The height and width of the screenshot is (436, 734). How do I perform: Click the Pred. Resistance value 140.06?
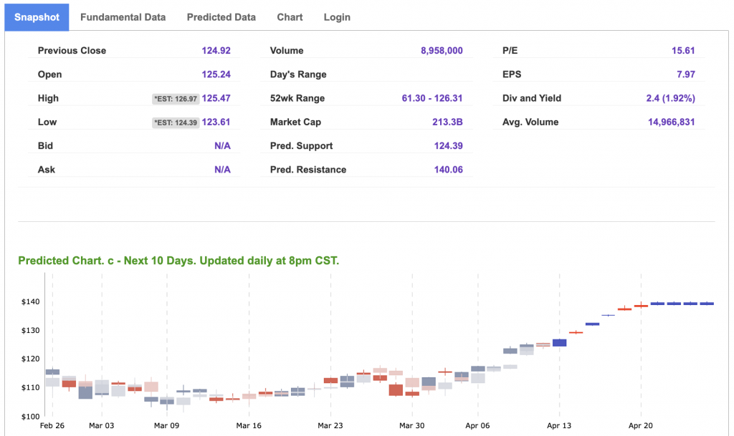[448, 170]
